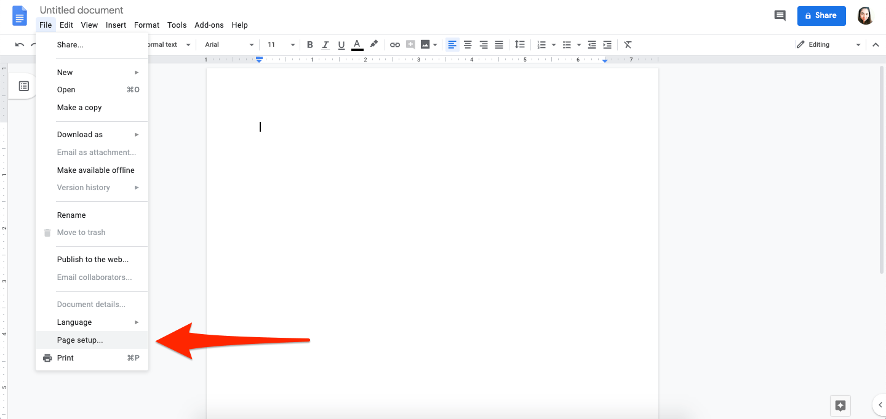This screenshot has width=886, height=419.
Task: Select Page setup... menu item
Action: [x=92, y=340]
